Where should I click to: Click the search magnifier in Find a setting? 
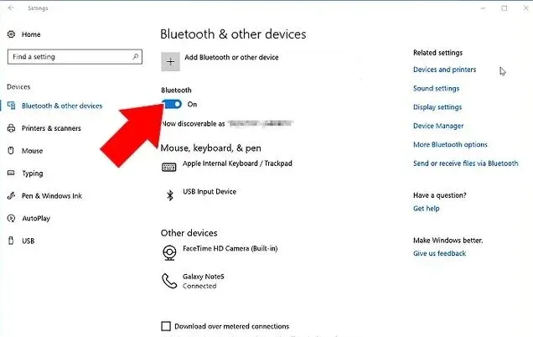click(x=136, y=57)
